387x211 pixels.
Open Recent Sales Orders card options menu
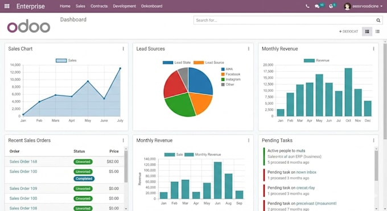(123, 140)
